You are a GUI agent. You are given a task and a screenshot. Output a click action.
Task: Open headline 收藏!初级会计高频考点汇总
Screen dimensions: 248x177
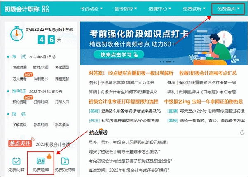point(208,73)
